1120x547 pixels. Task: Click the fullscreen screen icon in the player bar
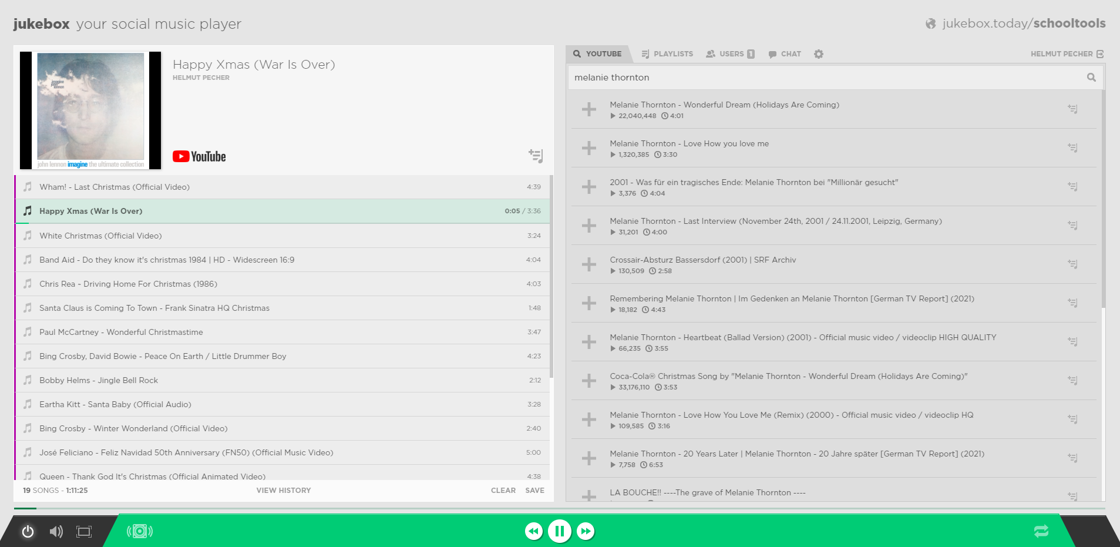pyautogui.click(x=83, y=531)
